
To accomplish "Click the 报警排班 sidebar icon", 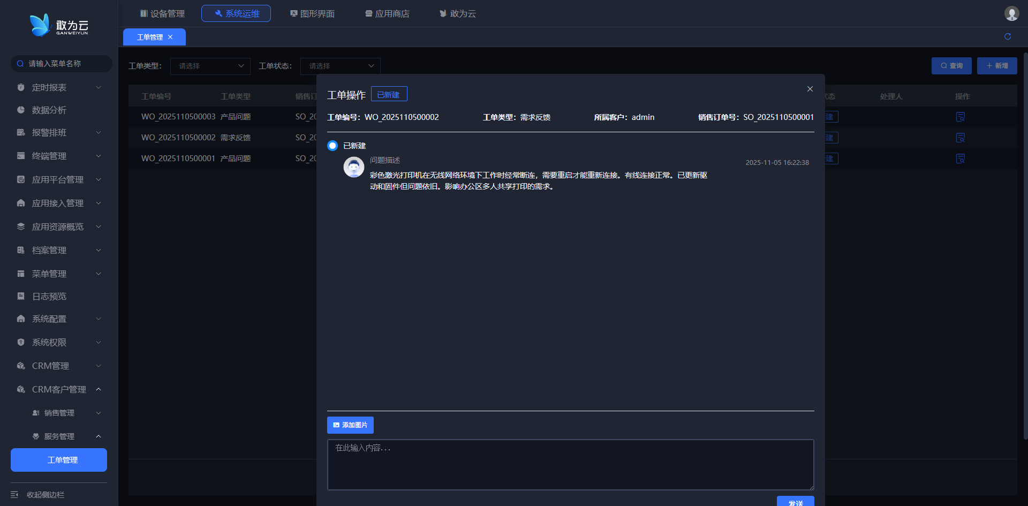I will [x=21, y=132].
